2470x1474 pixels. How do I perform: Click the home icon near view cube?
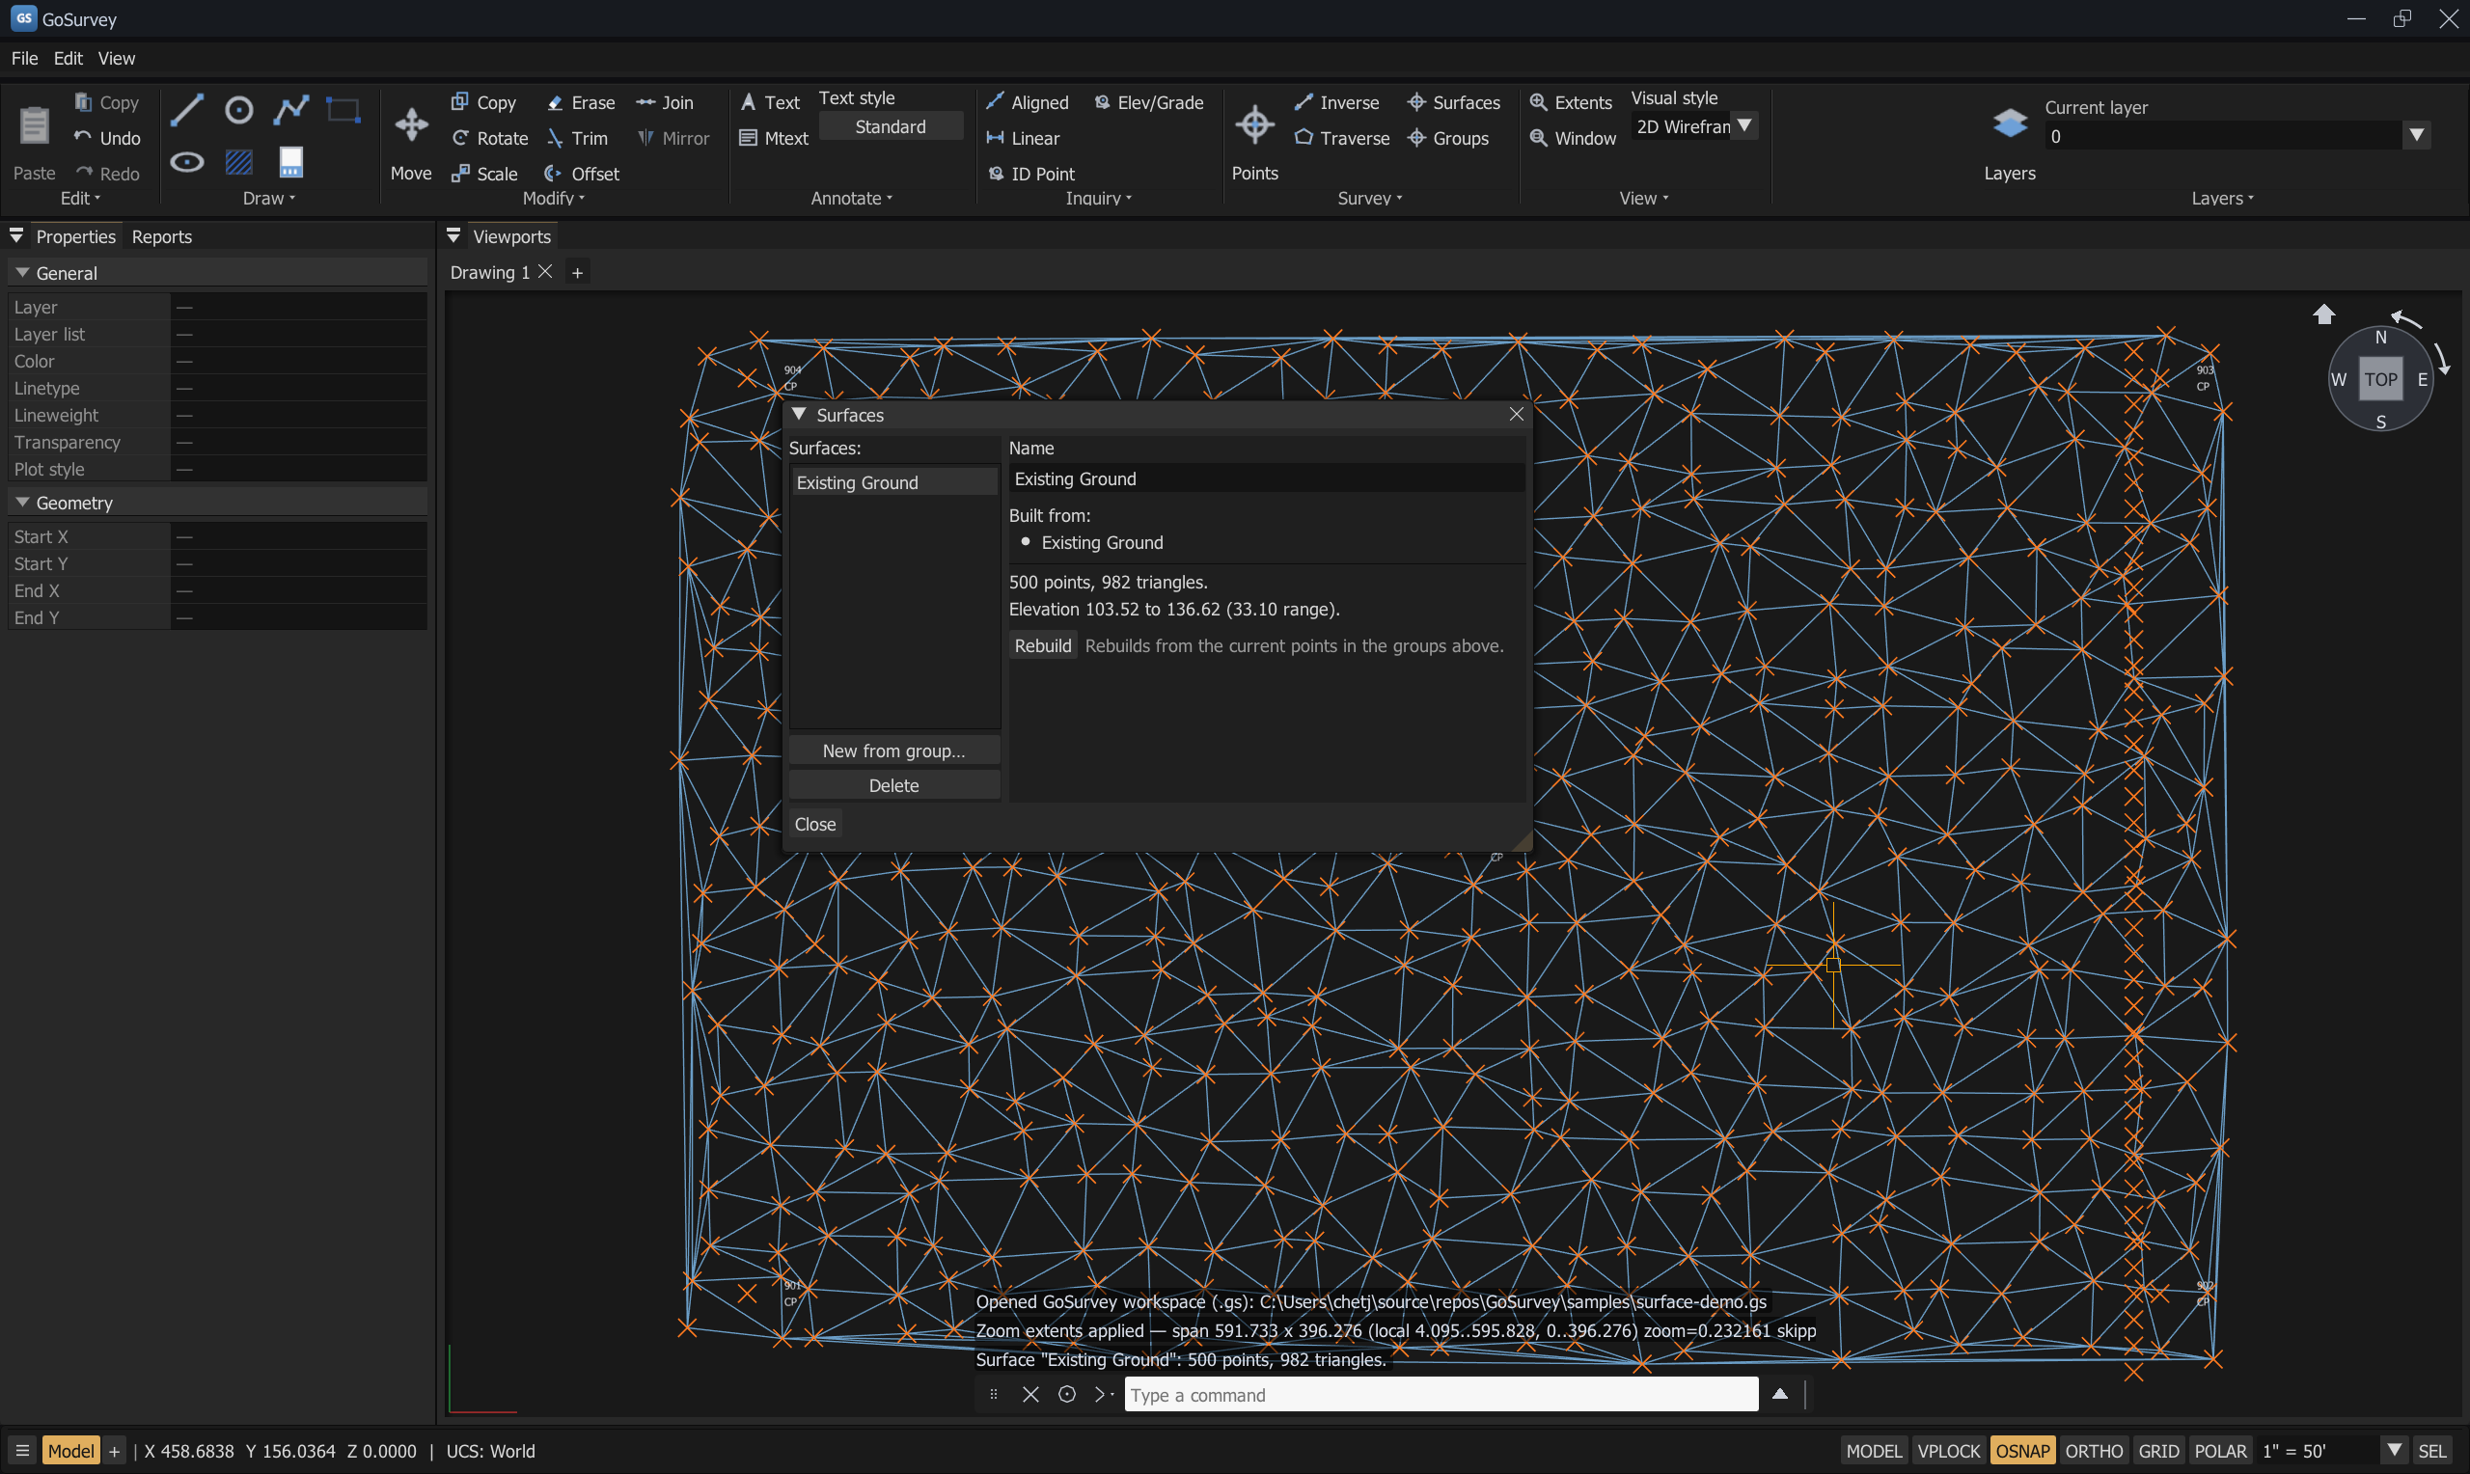[2324, 314]
